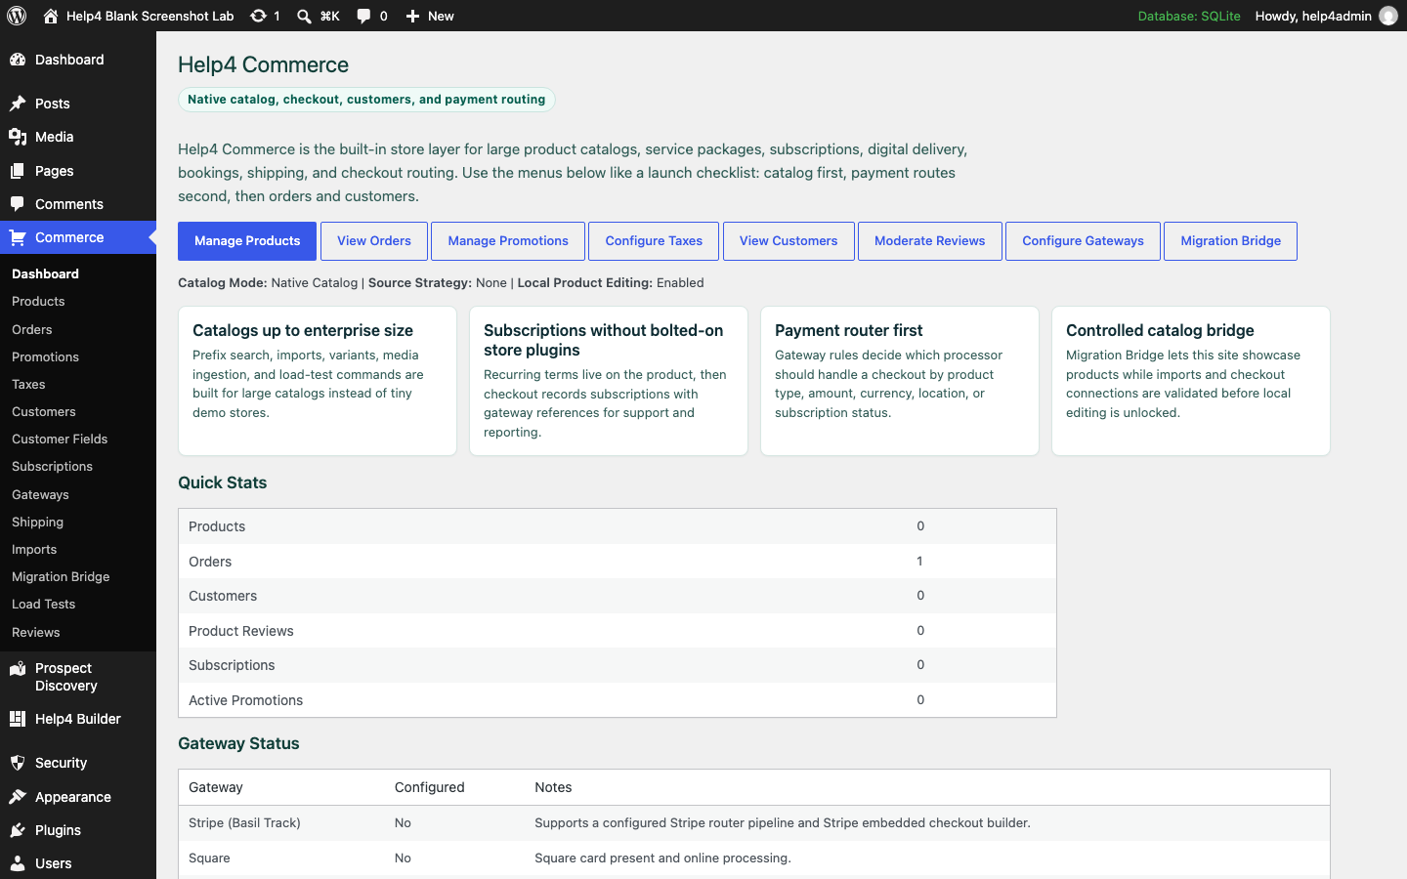Click the Products row in Quick Stats
Image resolution: width=1407 pixels, height=879 pixels.
click(x=618, y=526)
